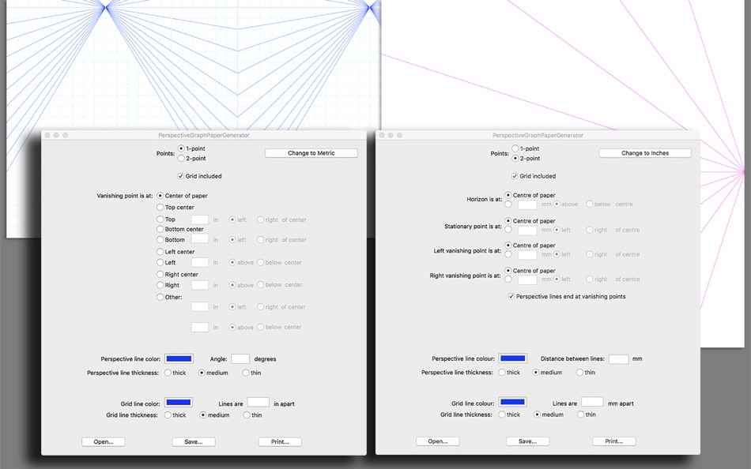Uncheck Perspective lines end at vanishing points
Image resolution: width=751 pixels, height=469 pixels.
coord(511,297)
